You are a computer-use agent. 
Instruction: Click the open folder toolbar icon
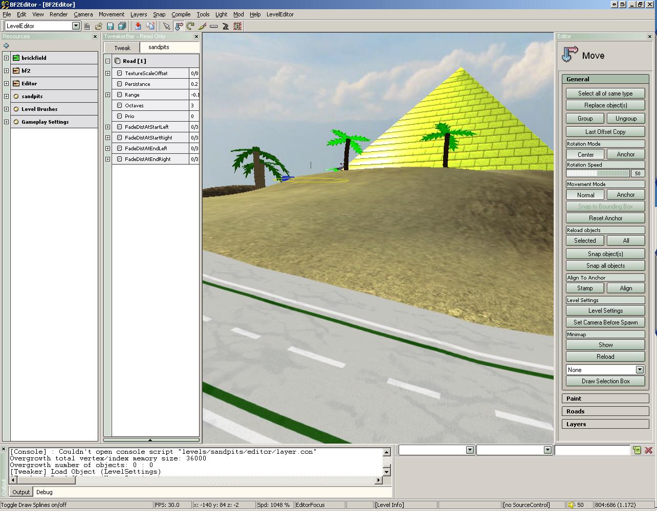[99, 26]
